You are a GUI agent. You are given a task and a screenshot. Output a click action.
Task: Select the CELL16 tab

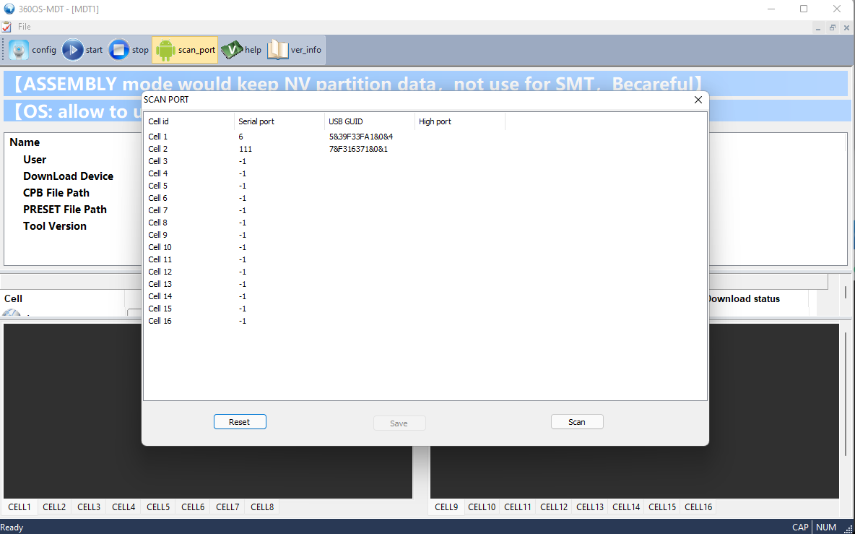click(698, 507)
